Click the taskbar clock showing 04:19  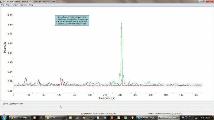click(x=205, y=118)
